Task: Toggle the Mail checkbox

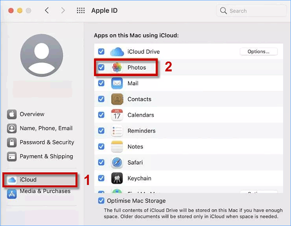Action: tap(101, 83)
